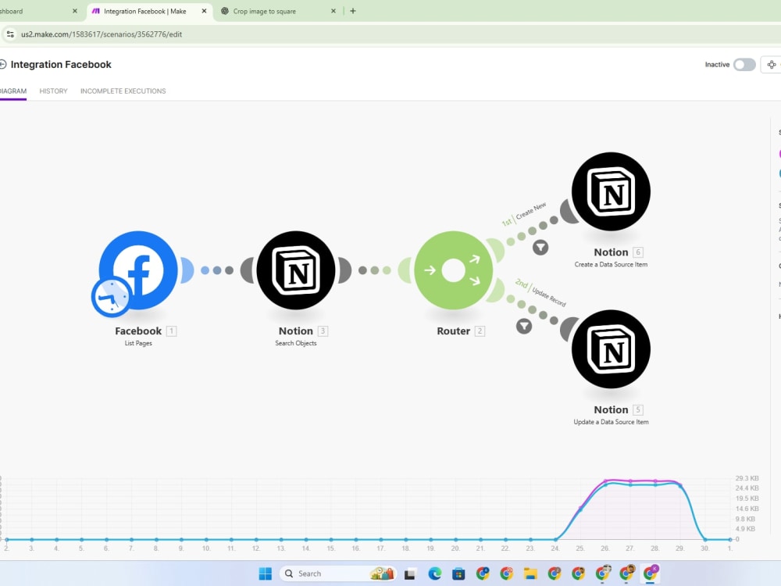Close the Integration Facebook | Make tab

coord(204,11)
